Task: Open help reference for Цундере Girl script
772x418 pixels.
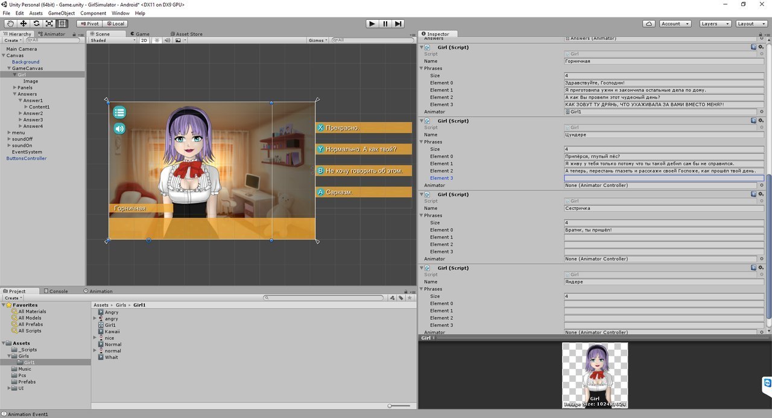Action: (x=754, y=120)
